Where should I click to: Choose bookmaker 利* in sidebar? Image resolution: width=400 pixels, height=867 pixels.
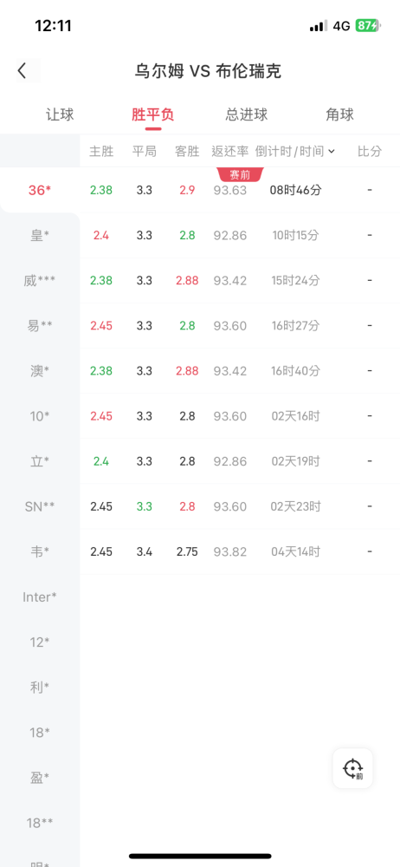pos(40,688)
